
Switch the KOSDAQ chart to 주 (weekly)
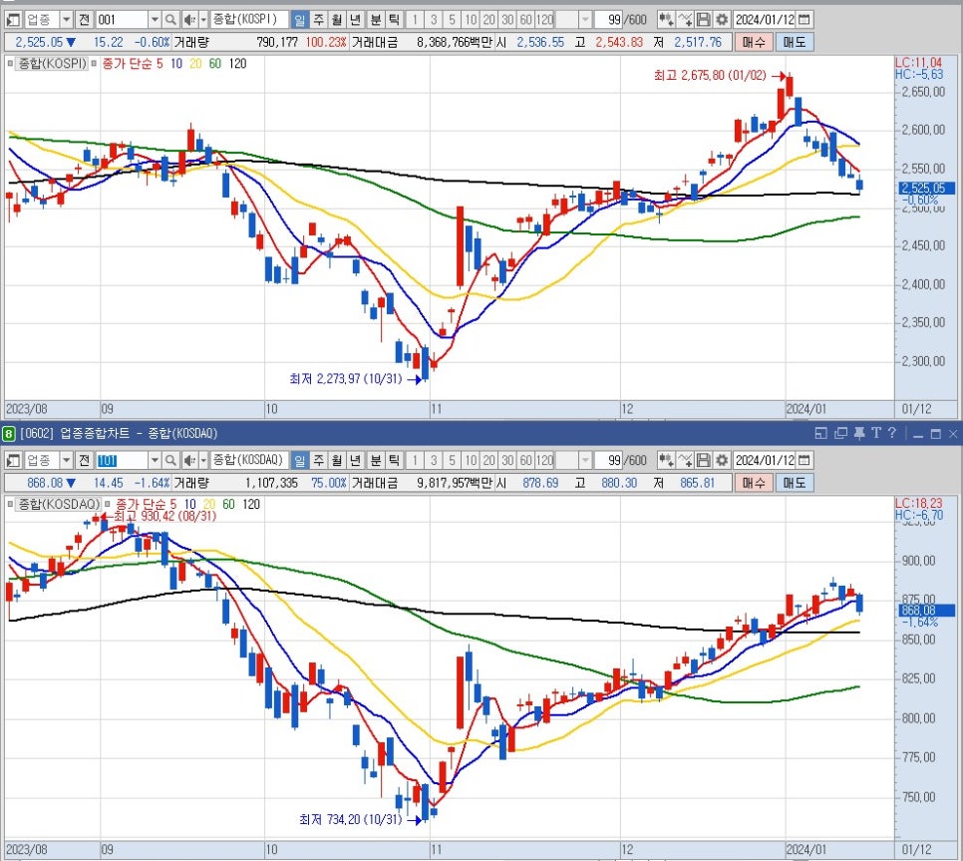click(318, 460)
